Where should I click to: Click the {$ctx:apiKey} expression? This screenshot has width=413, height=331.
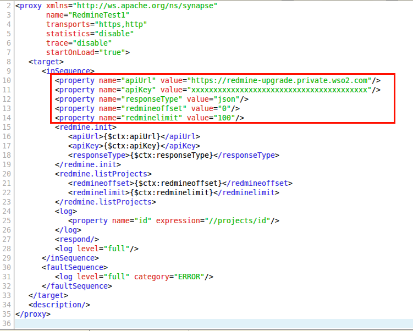pyautogui.click(x=132, y=146)
